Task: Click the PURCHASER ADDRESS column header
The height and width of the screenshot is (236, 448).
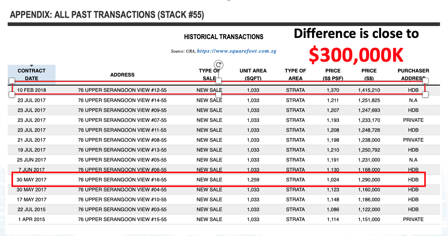Action: tap(413, 75)
